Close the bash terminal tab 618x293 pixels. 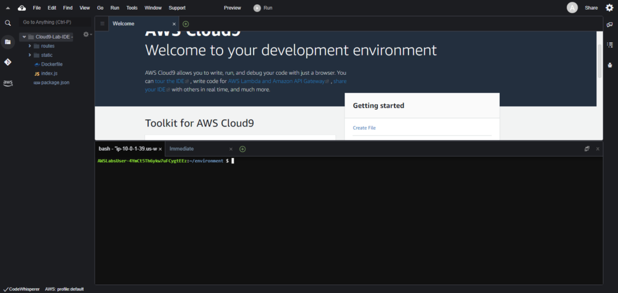click(160, 150)
